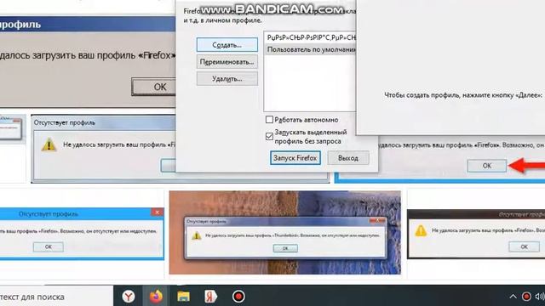Open the blue Отсутствует профиль dialog thumbnail
545x306 pixels.
[x=82, y=234]
